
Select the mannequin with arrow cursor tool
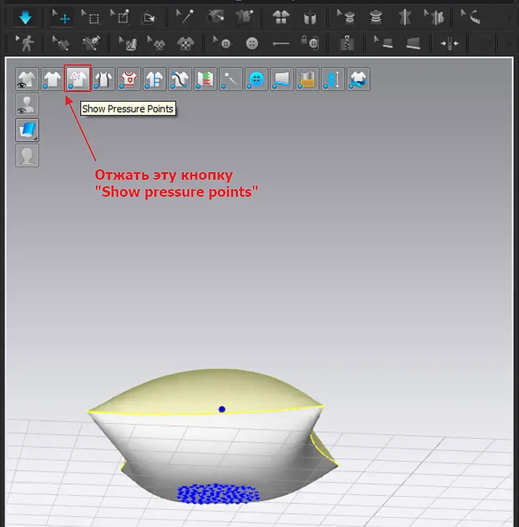[346, 17]
